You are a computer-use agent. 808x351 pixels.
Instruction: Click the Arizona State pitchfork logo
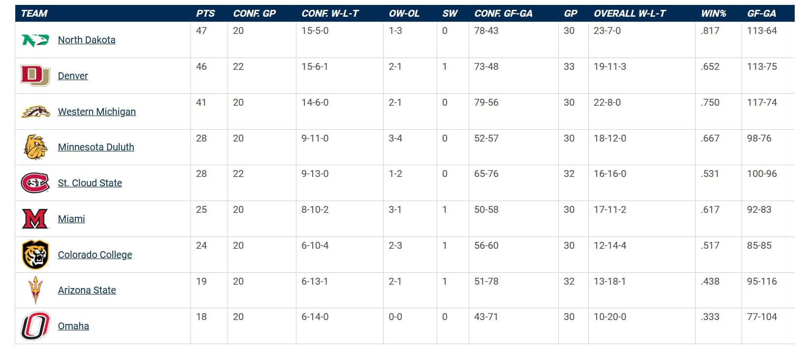click(35, 290)
